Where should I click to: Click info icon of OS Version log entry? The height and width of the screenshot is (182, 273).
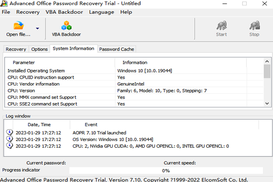click(10, 139)
